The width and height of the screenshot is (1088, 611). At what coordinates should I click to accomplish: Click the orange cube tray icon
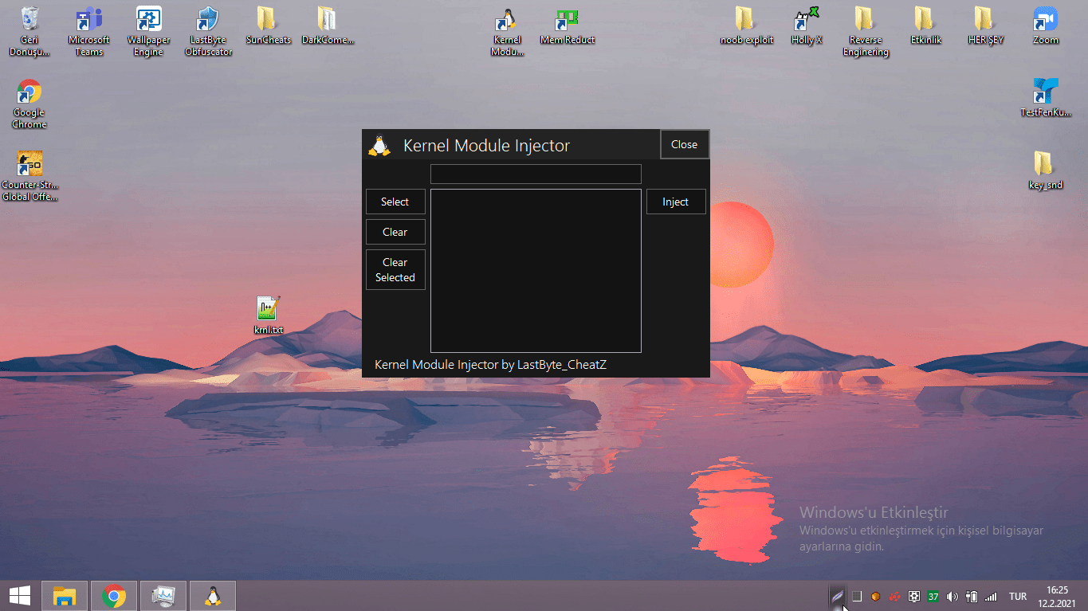[x=876, y=596]
